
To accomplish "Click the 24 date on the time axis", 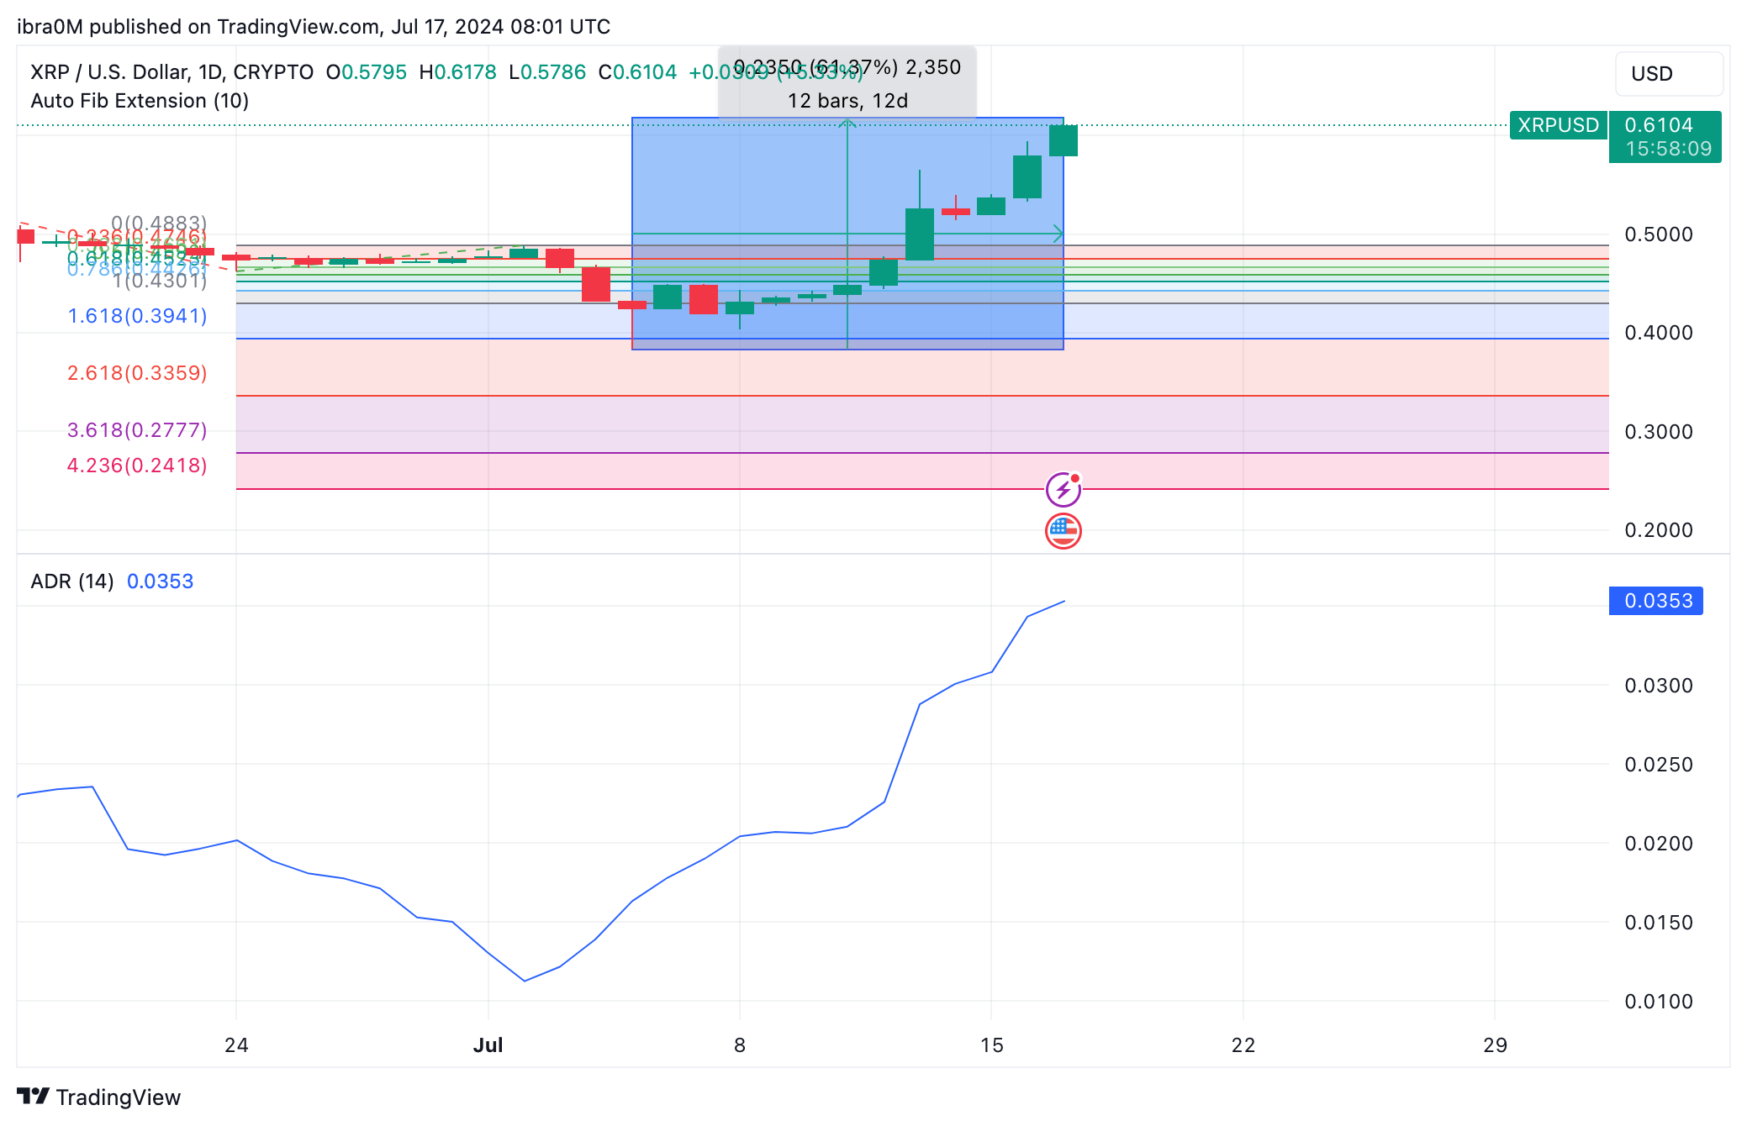I will point(236,1045).
